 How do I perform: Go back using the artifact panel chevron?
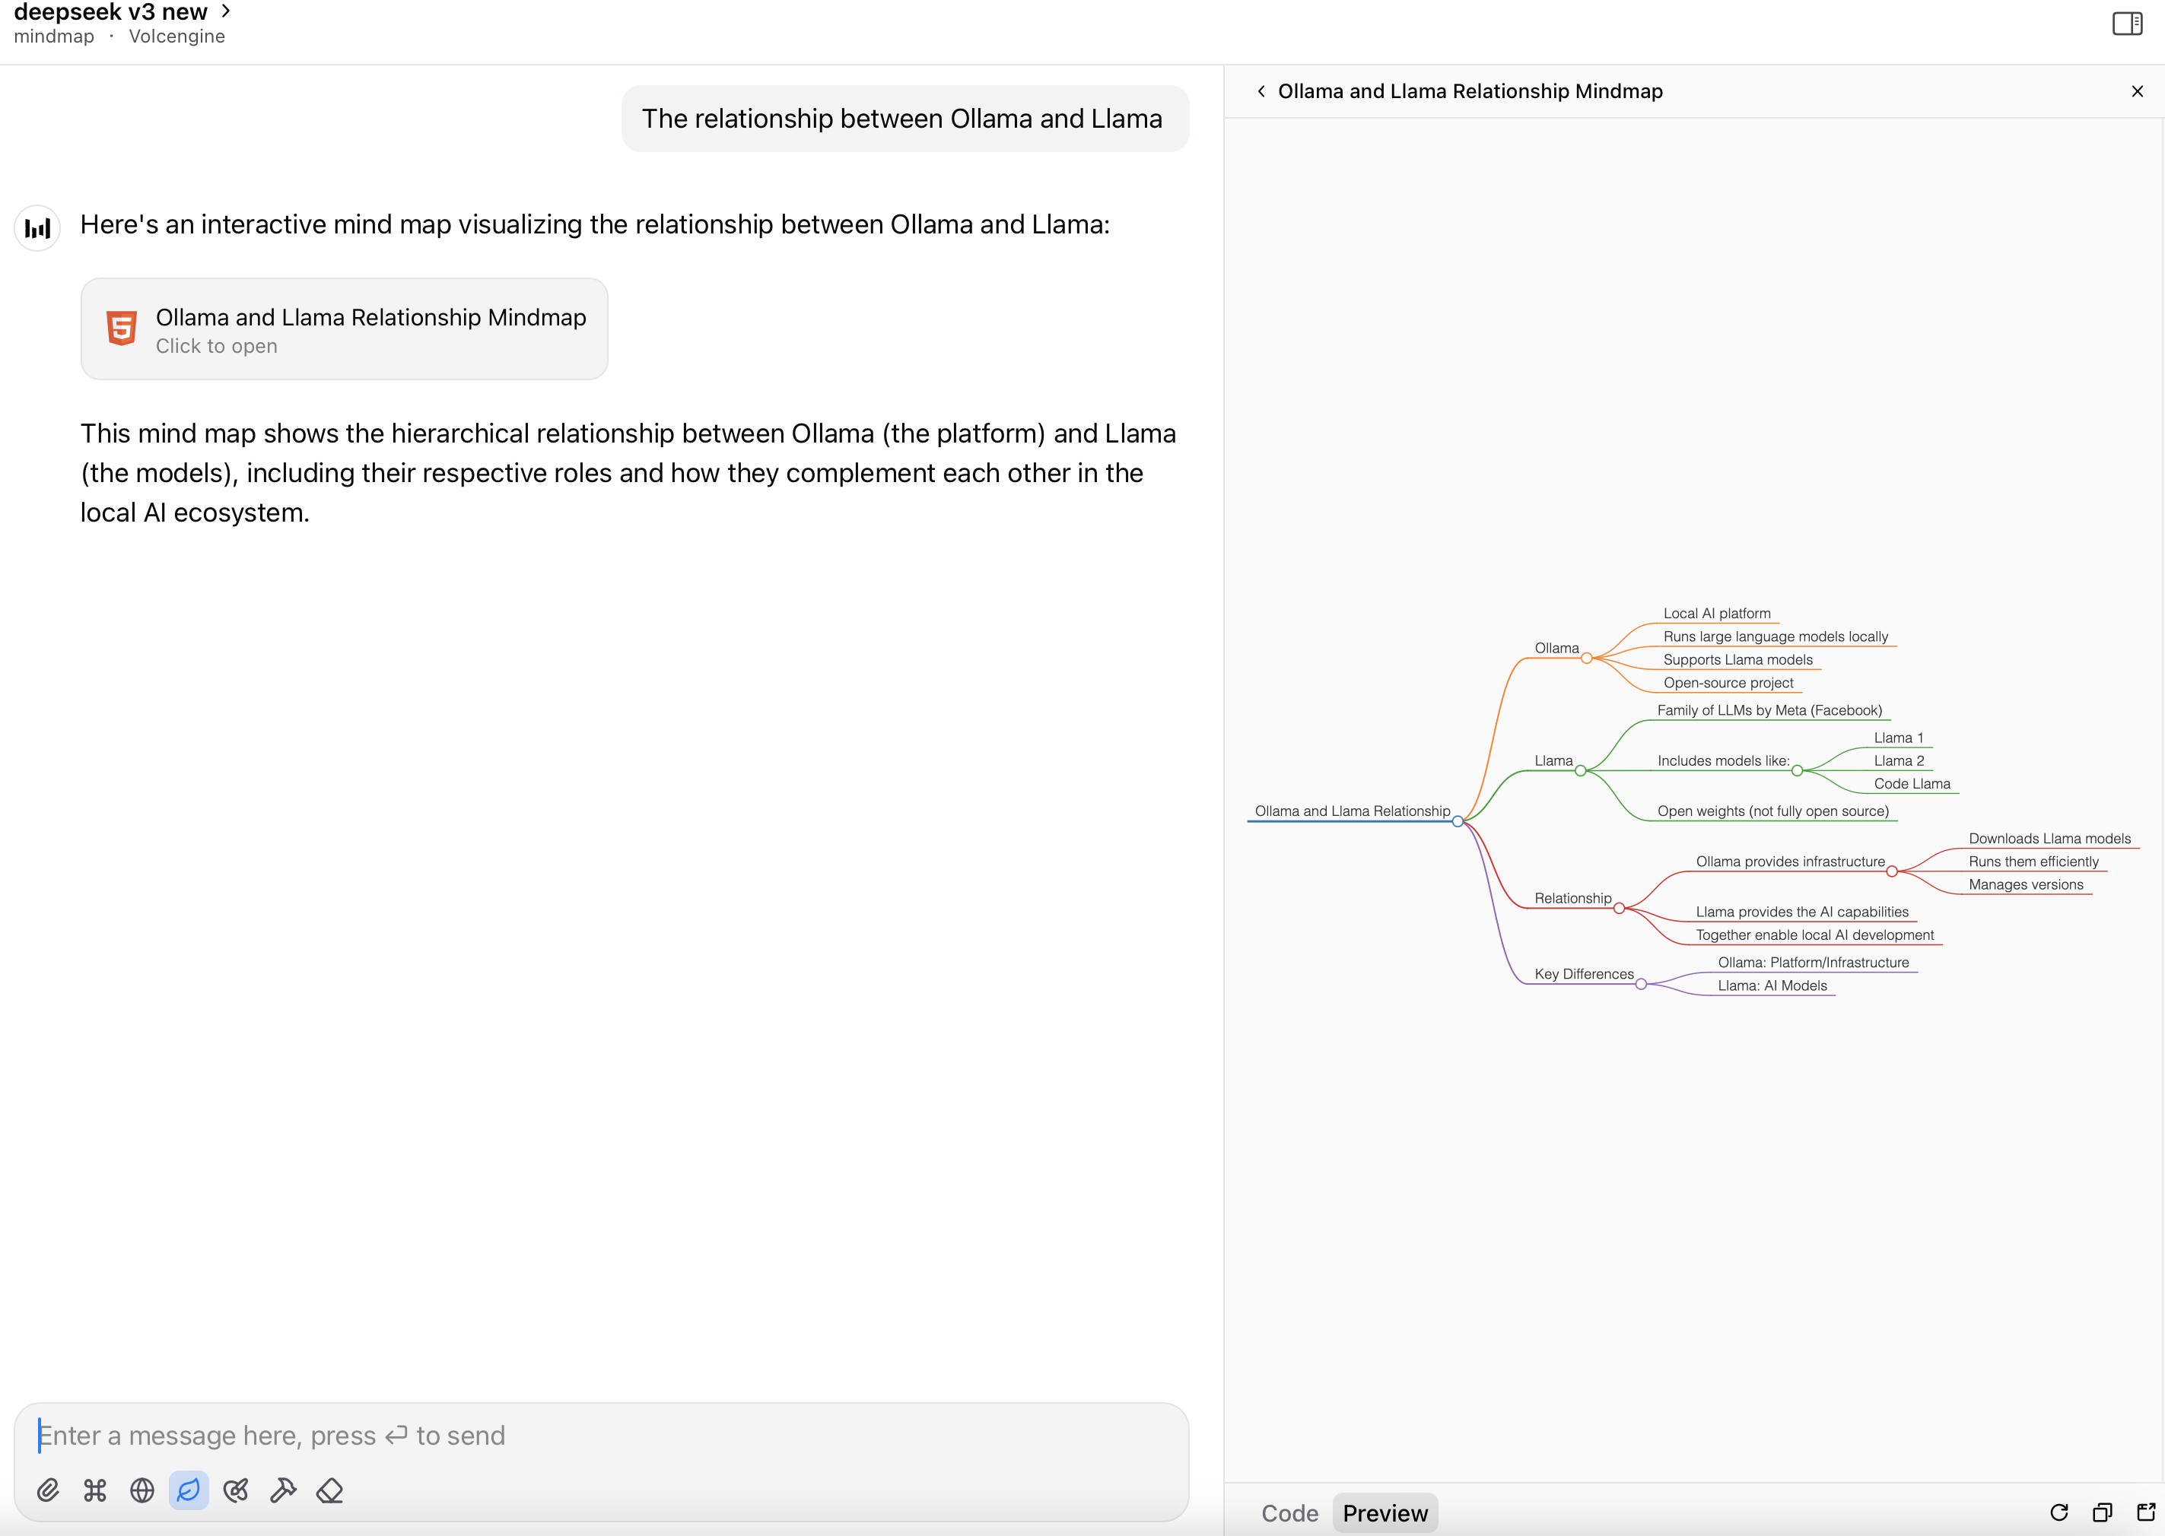click(x=1261, y=92)
